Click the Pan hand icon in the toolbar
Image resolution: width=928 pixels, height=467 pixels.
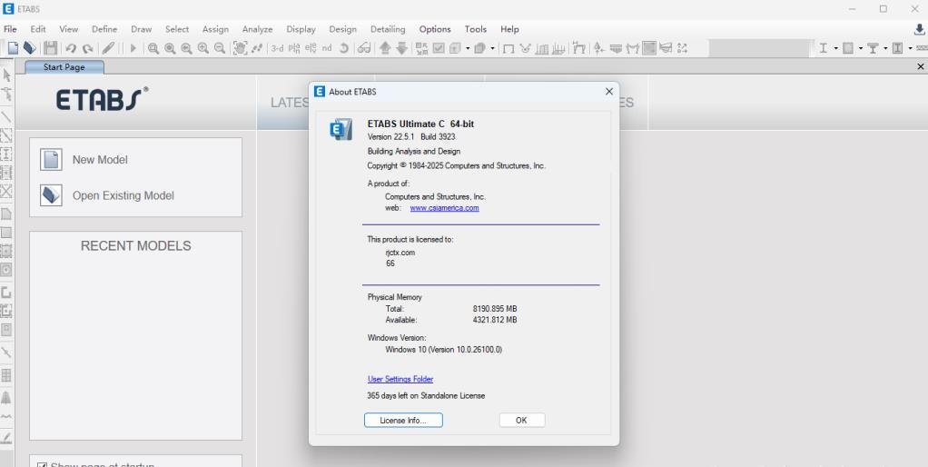[240, 48]
